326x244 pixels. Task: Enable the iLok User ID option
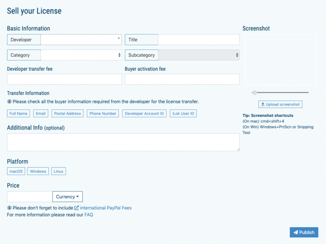click(x=183, y=114)
